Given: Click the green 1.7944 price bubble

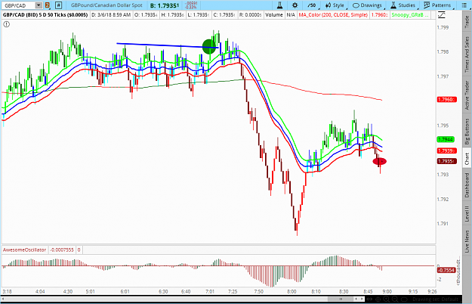Looking at the screenshot, I should pos(446,139).
